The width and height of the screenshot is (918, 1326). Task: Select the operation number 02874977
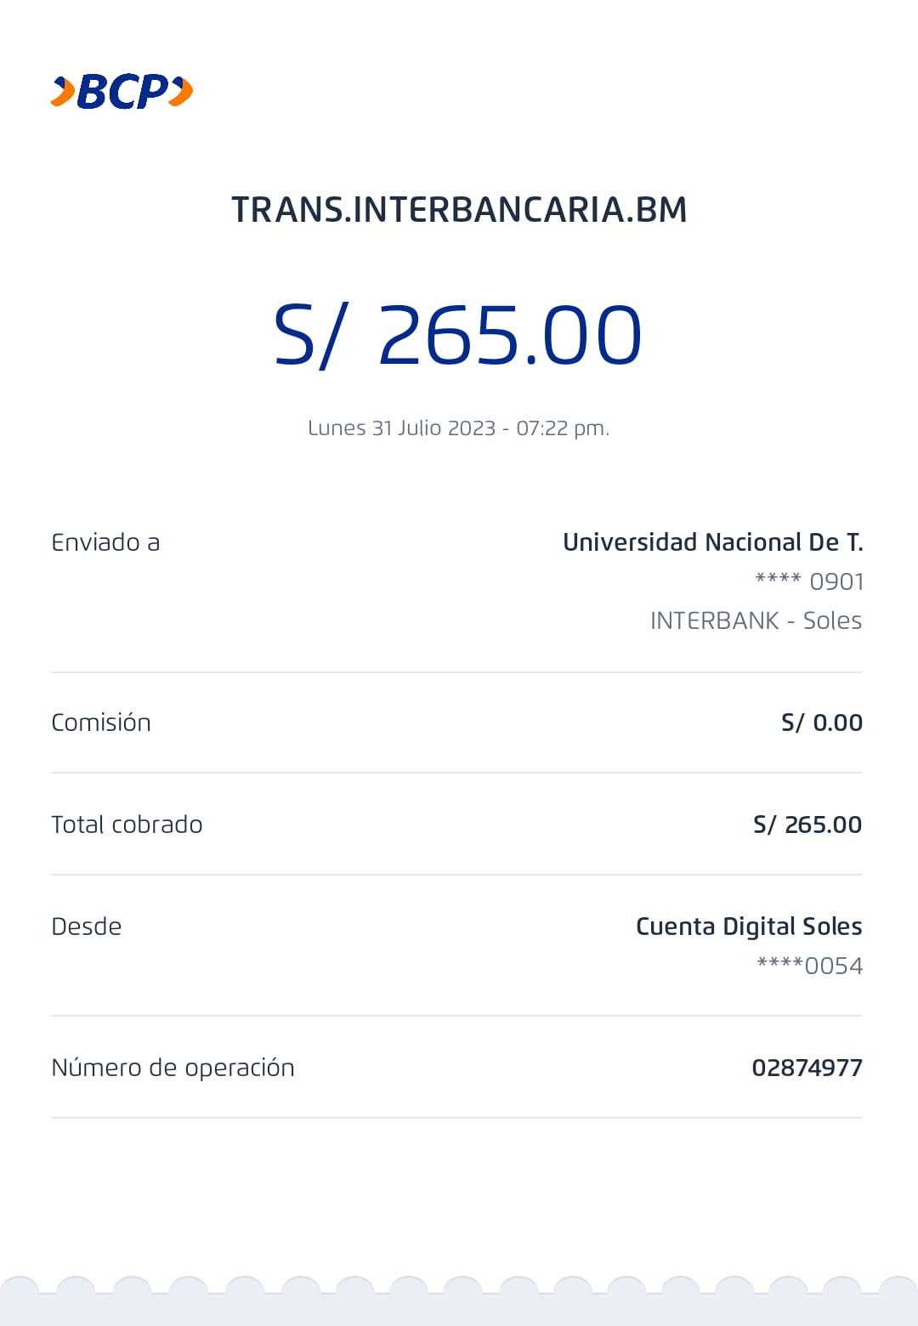coord(807,1068)
